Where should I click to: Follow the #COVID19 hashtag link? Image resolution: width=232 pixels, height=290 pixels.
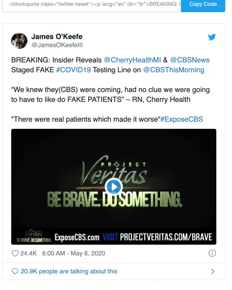pyautogui.click(x=73, y=70)
